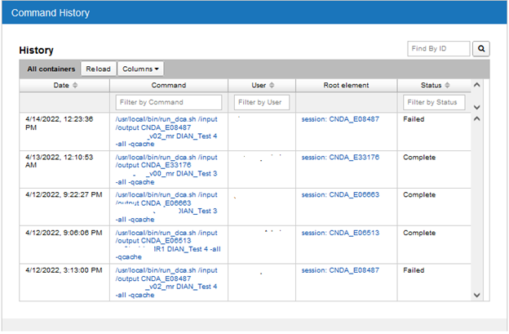Open command link dated 4/14/2022 12:23:36 PM
This screenshot has width=509, height=334.
[166, 131]
